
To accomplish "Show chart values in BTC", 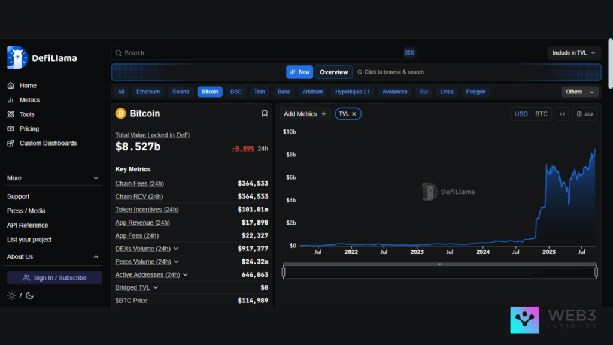I will (541, 114).
